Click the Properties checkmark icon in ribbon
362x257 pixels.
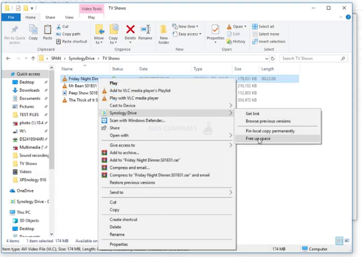tap(215, 29)
